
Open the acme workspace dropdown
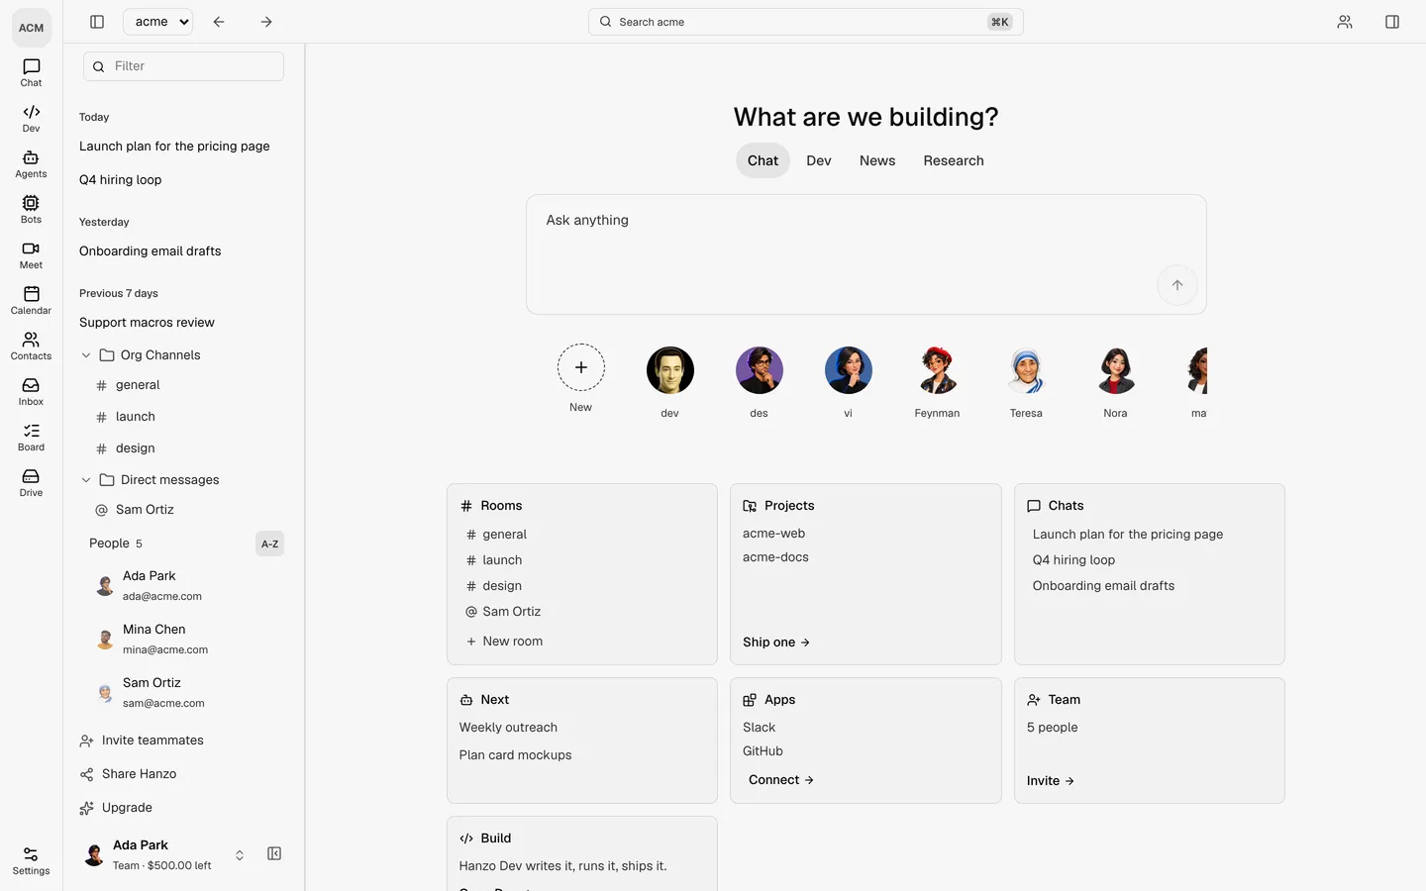click(158, 22)
